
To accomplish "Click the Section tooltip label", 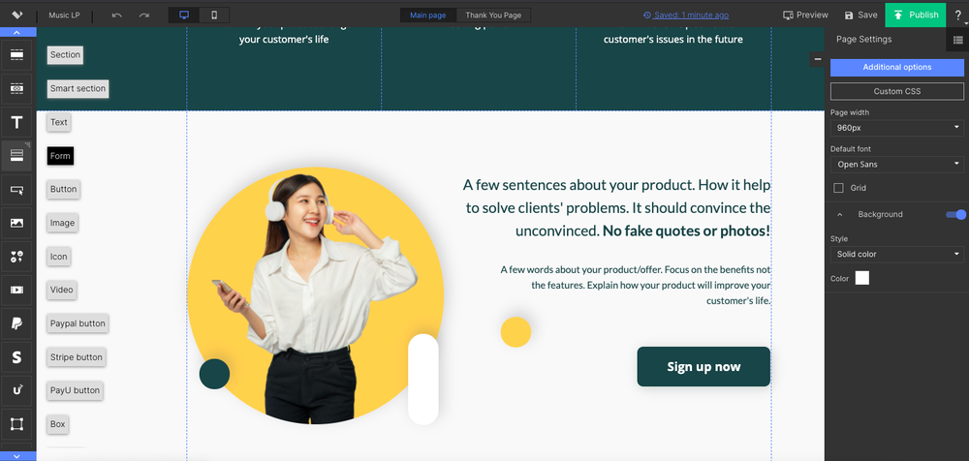I will 65,55.
